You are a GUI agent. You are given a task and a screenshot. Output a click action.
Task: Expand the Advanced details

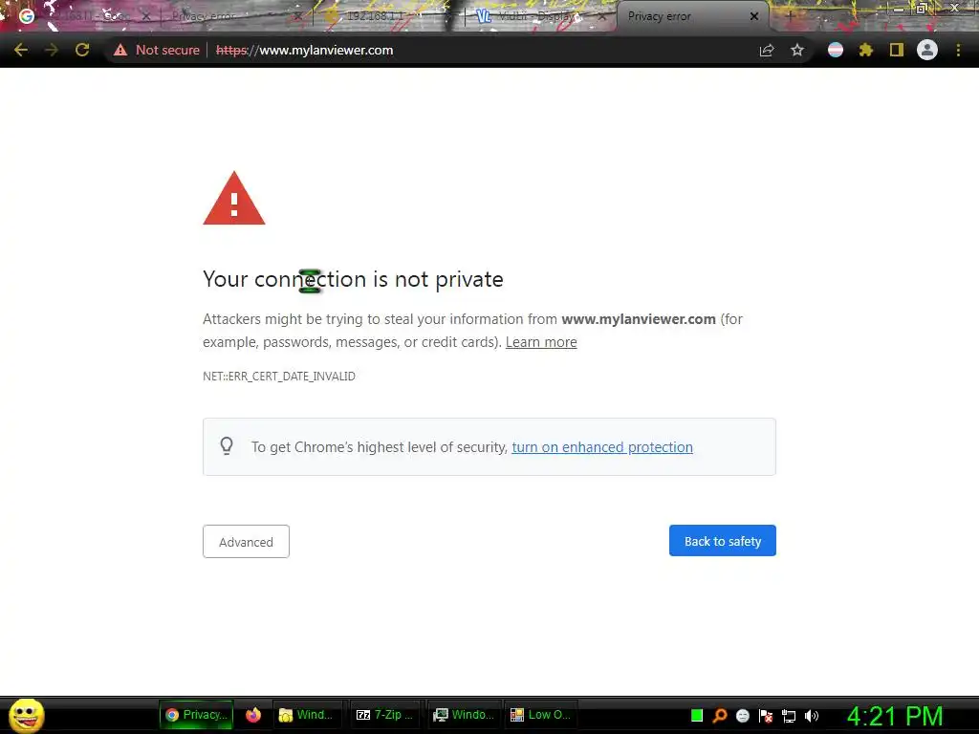[246, 541]
